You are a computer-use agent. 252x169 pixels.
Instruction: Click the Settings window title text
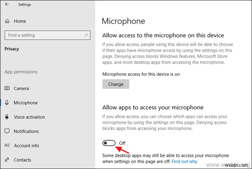click(25, 4)
